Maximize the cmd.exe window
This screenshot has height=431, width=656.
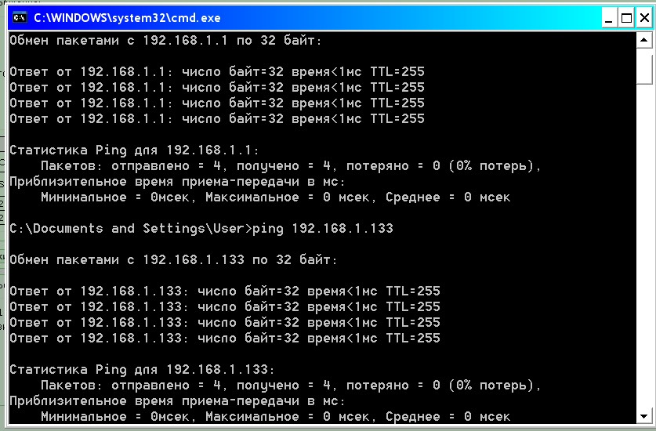626,18
